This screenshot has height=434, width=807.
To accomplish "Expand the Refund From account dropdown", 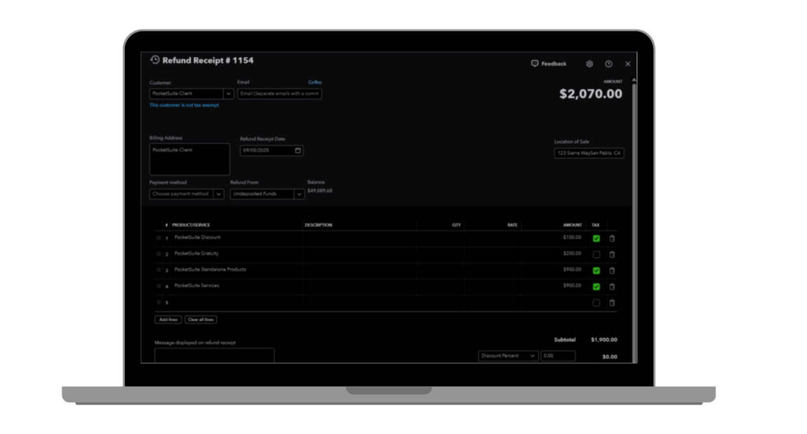I will tap(299, 194).
